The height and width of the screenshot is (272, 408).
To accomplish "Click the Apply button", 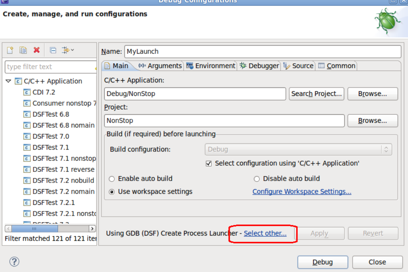I will point(320,234).
